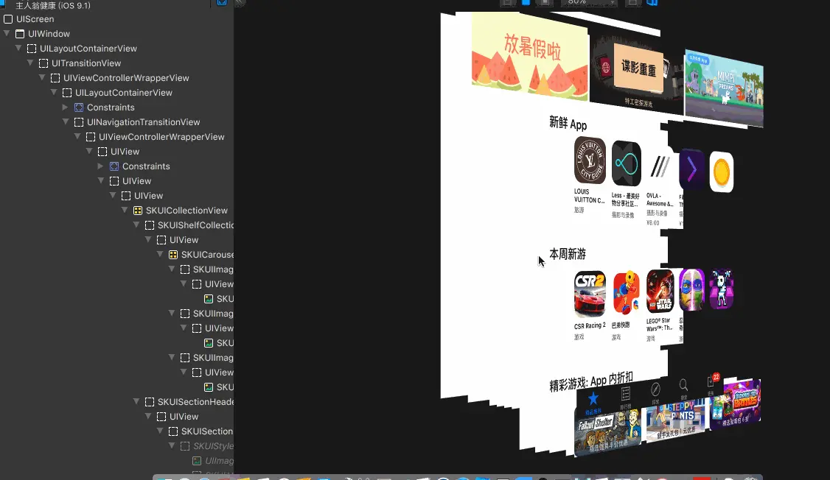Viewport: 830px width, 480px height.
Task: Expand Constraints directly above UINavigationTransitionView
Action: (x=65, y=107)
